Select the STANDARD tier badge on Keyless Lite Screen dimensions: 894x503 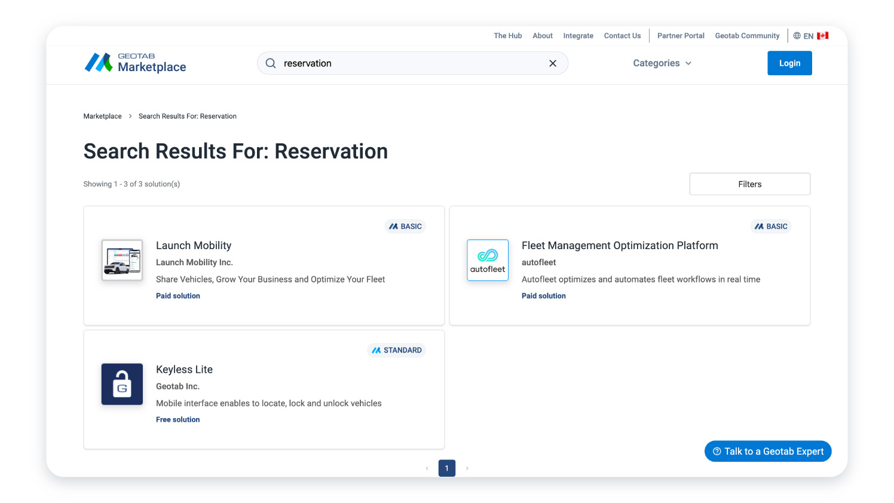pyautogui.click(x=396, y=350)
